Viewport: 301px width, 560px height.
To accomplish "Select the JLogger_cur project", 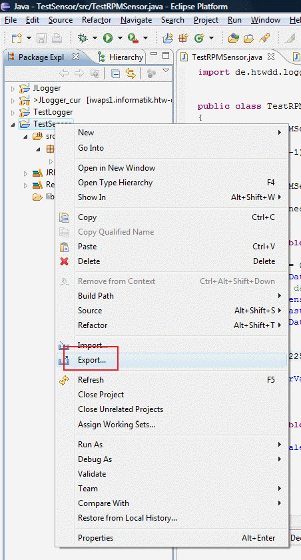I will (x=57, y=99).
